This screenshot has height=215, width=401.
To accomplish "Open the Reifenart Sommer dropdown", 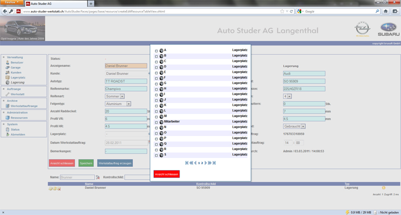I will (115, 96).
